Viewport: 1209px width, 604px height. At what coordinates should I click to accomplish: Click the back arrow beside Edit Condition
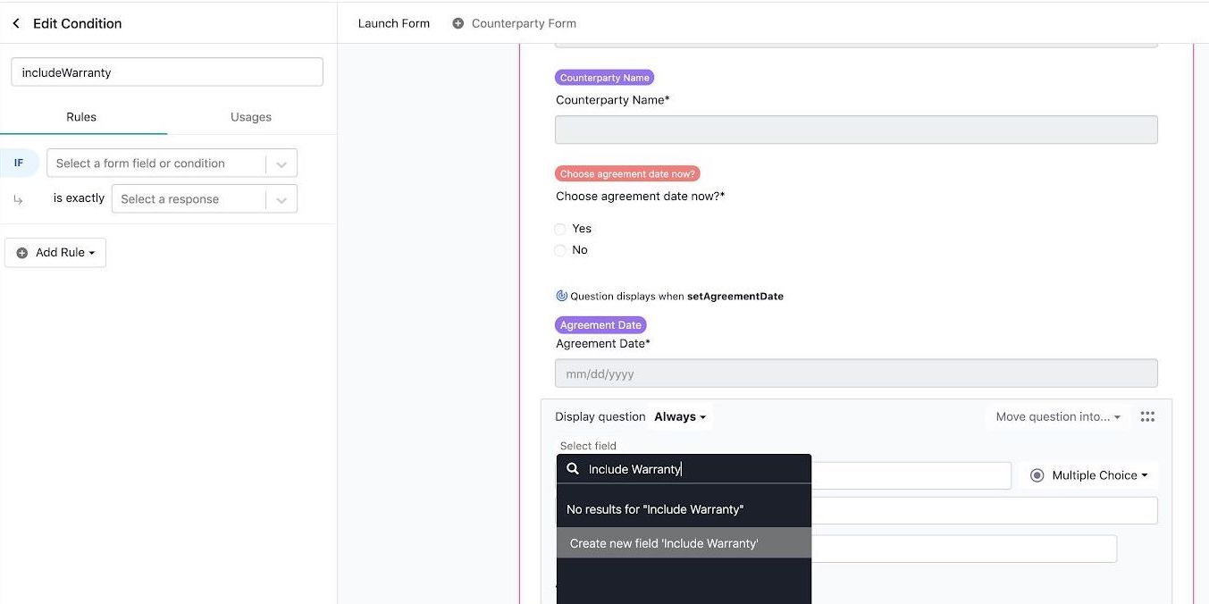(16, 23)
